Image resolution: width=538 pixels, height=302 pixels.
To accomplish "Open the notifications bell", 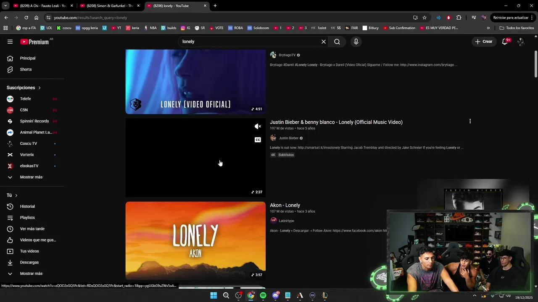I will [505, 42].
